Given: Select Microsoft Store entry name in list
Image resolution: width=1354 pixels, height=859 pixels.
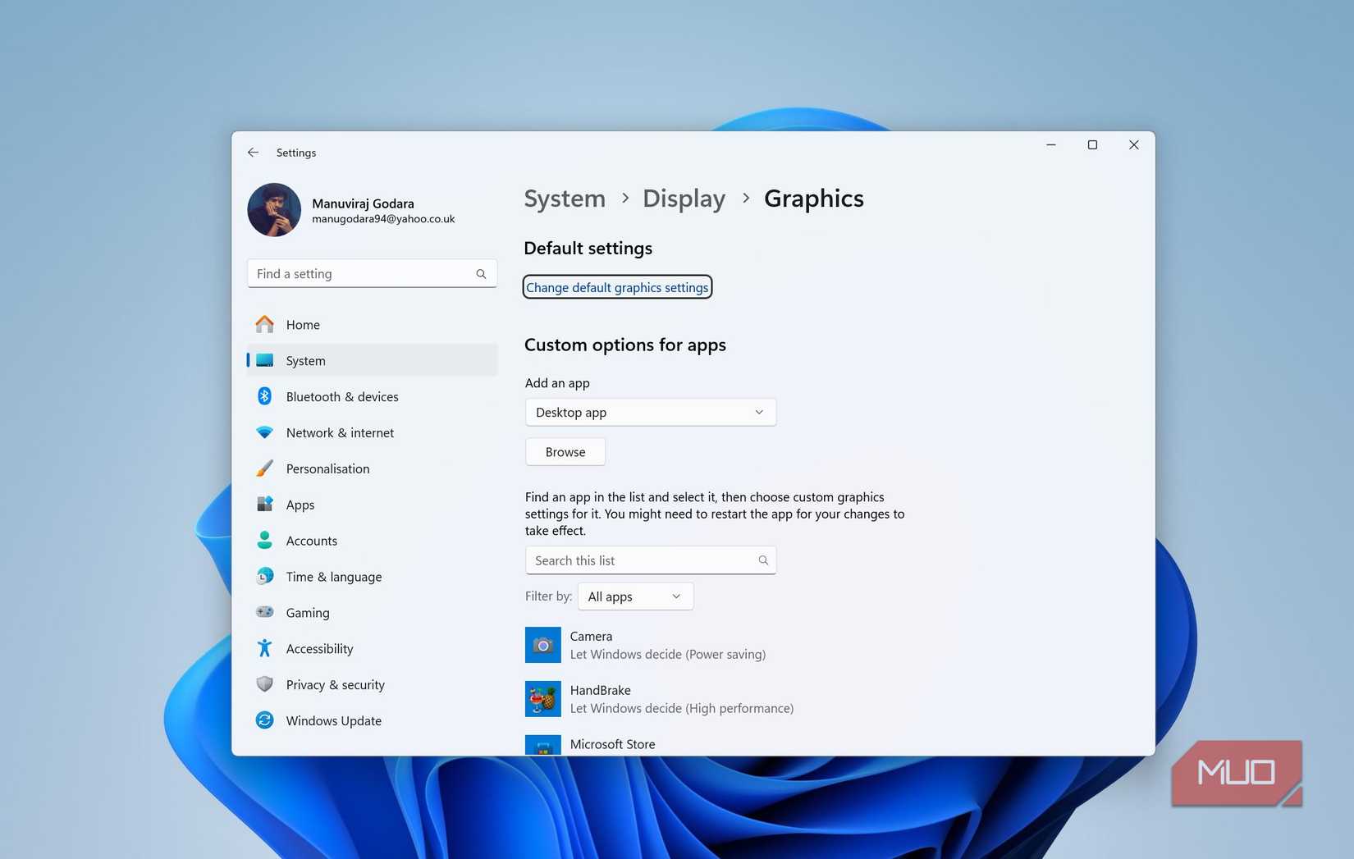Looking at the screenshot, I should (x=613, y=744).
